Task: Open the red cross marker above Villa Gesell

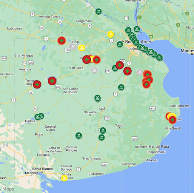Action: pos(172,120)
